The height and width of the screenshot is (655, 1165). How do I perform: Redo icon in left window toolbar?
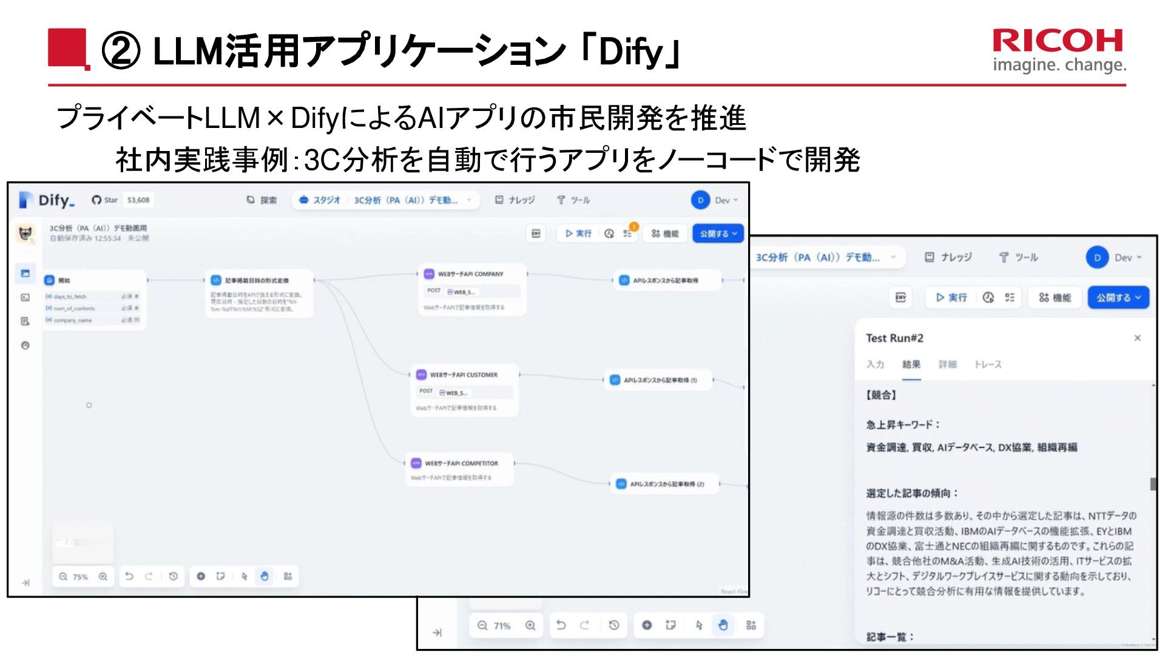[x=149, y=576]
